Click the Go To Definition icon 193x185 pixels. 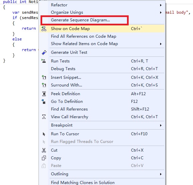click(x=44, y=102)
